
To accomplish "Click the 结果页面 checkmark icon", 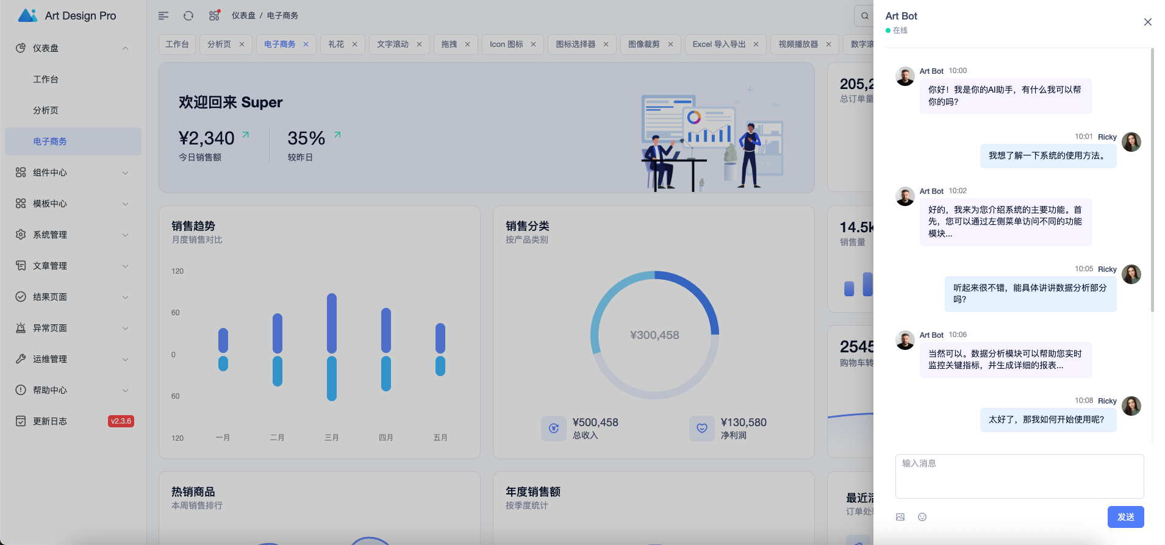I will (x=21, y=297).
